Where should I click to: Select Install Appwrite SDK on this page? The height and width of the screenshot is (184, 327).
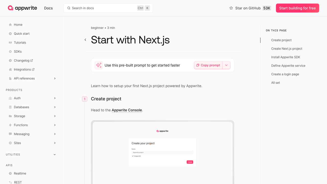(x=286, y=57)
